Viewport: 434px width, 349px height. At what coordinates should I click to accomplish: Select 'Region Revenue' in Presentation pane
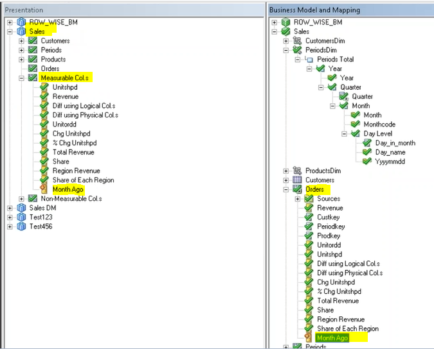coord(76,171)
